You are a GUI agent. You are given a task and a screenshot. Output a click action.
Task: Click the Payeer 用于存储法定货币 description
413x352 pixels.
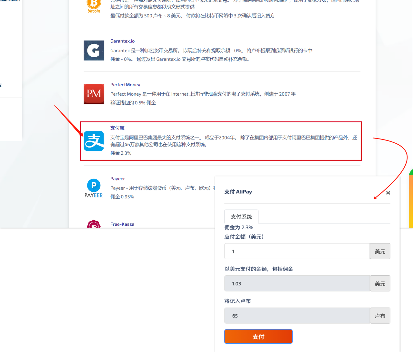[163, 188]
